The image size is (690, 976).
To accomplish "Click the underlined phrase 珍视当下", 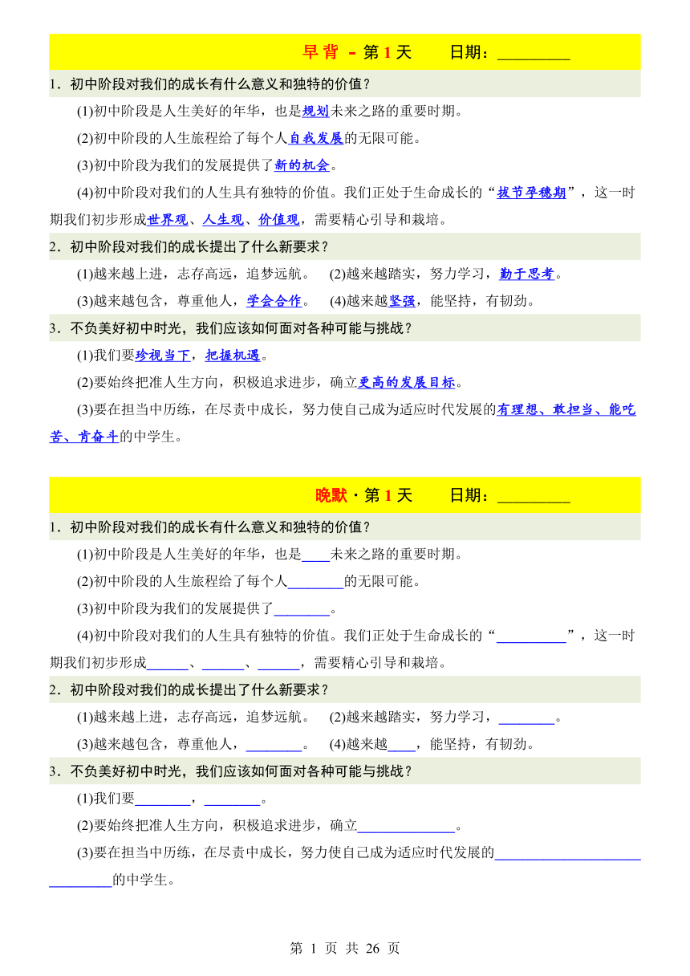I will pyautogui.click(x=163, y=356).
